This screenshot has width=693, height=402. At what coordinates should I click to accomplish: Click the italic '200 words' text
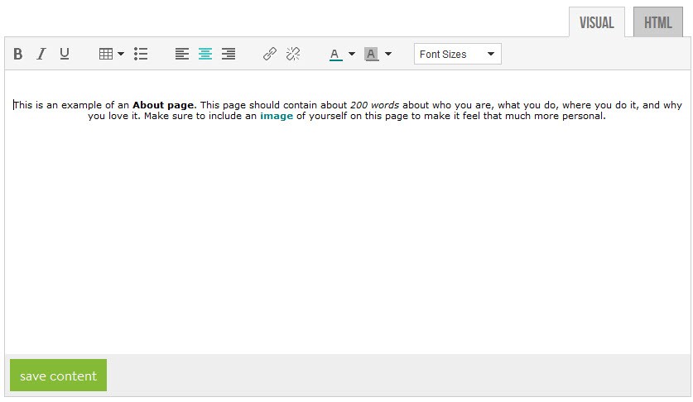pos(374,105)
